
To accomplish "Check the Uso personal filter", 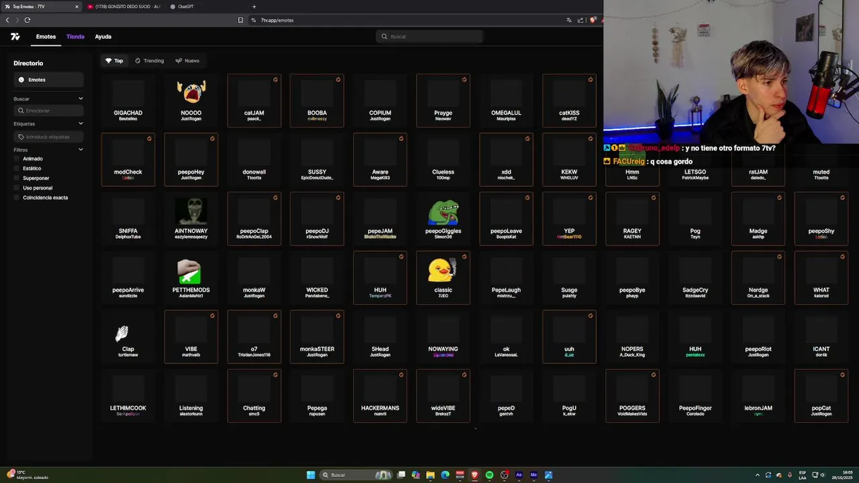I will tap(17, 188).
